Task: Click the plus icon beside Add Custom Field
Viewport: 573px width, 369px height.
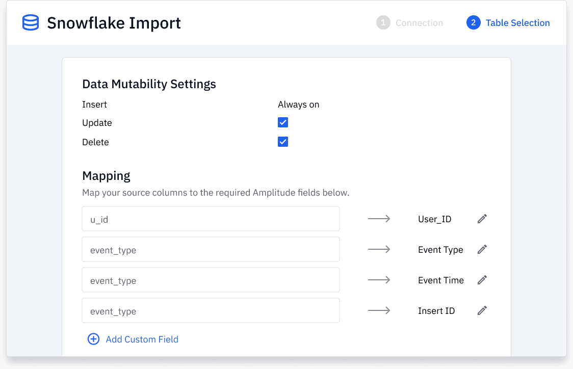Action: click(93, 338)
